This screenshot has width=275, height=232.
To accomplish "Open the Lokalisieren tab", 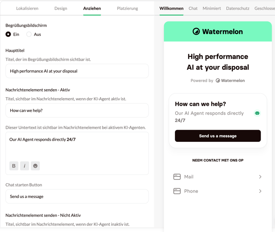I will tap(27, 8).
